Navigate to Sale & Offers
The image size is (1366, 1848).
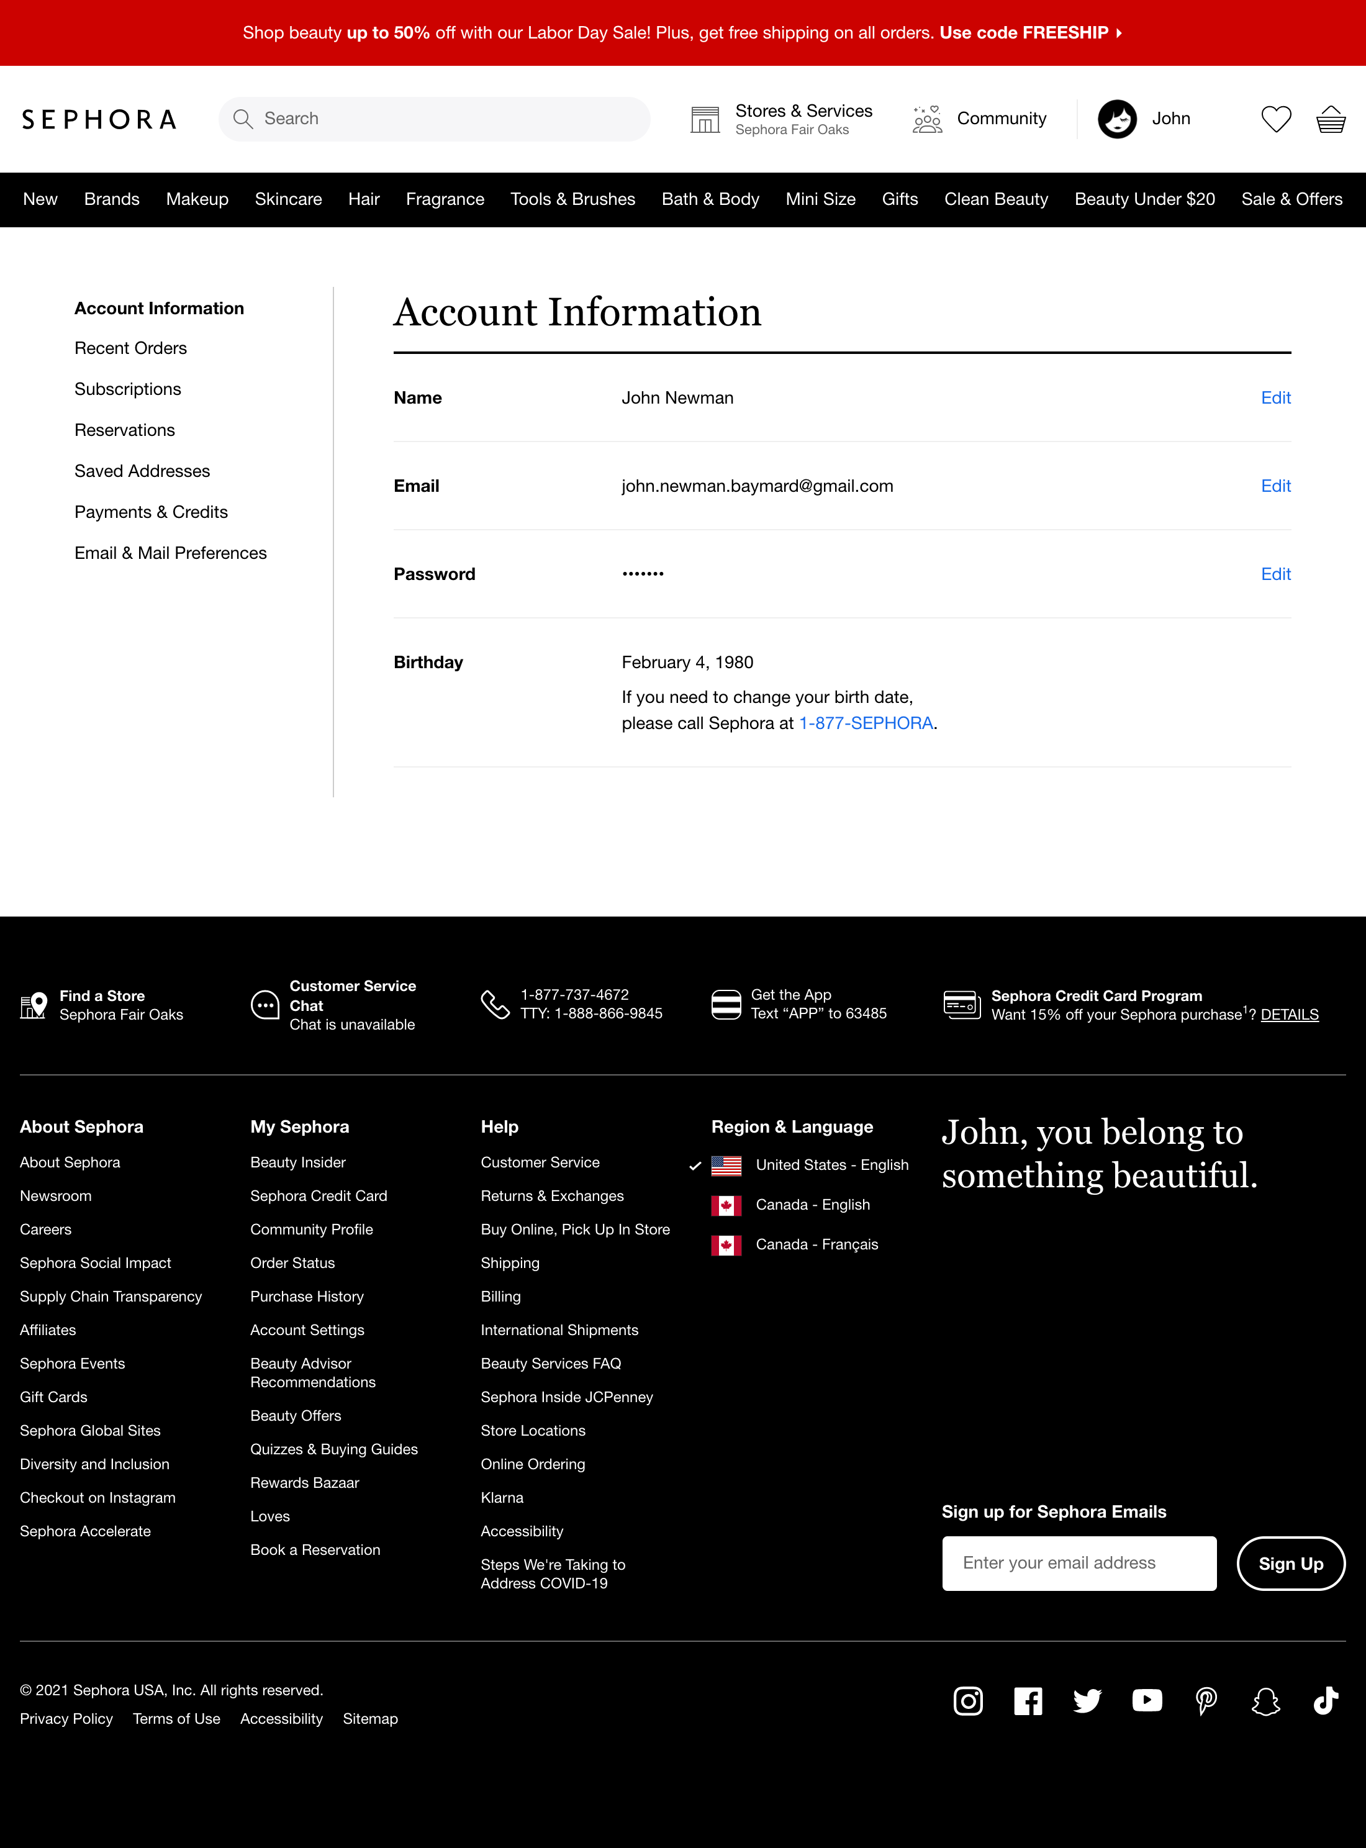click(1291, 199)
